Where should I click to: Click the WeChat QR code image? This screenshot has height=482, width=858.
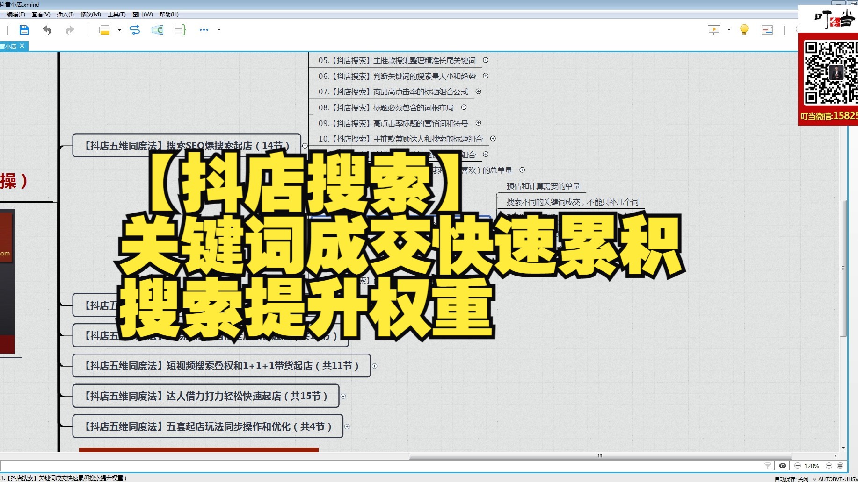point(830,73)
